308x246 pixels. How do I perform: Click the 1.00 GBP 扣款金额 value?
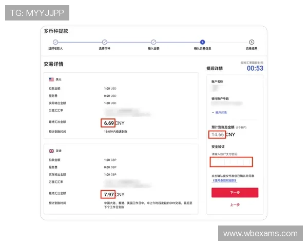pyautogui.click(x=110, y=160)
